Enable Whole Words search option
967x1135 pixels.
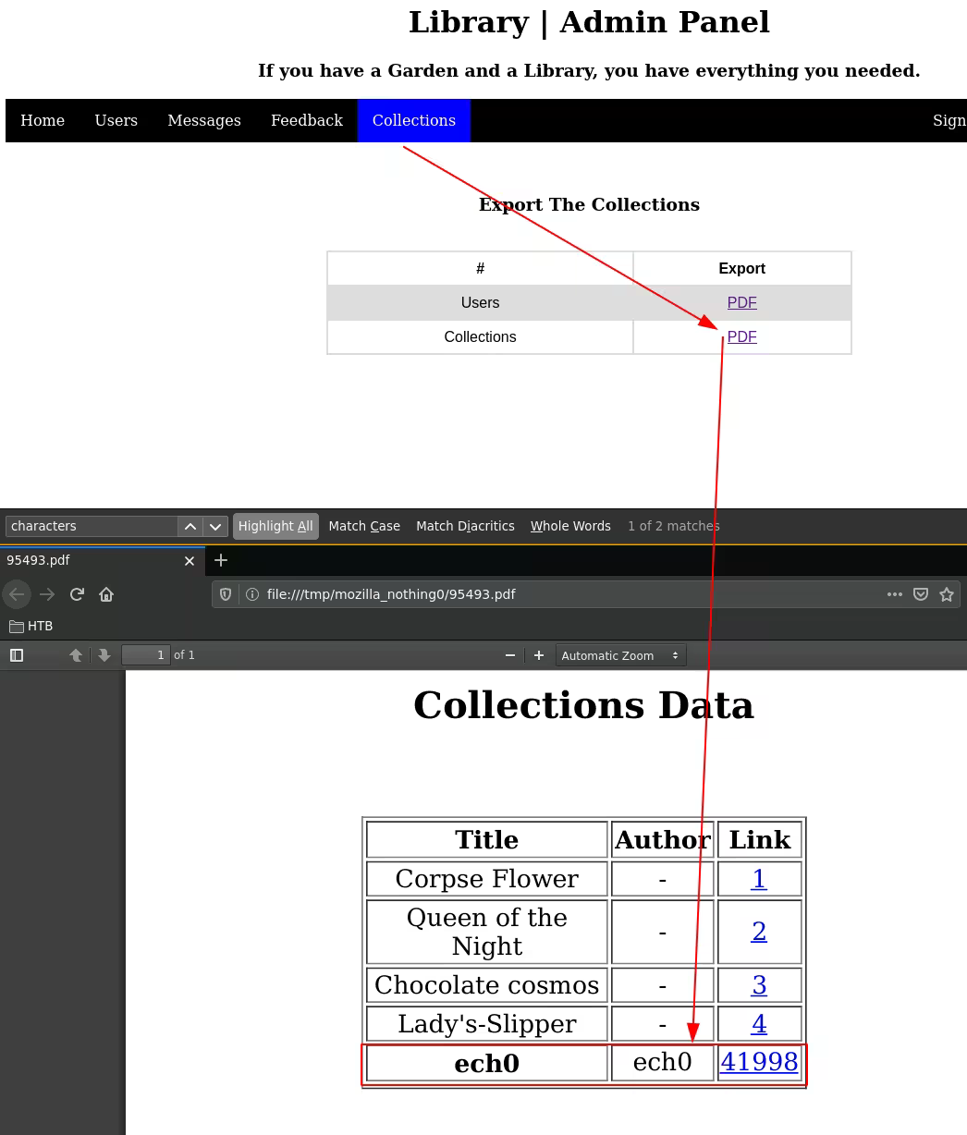570,526
